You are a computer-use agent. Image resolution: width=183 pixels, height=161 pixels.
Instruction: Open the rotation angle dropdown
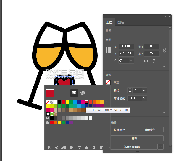tap(131, 61)
